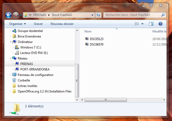The height and width of the screenshot is (121, 172).
Task: Open help with the blue question mark
Action: tap(160, 24)
